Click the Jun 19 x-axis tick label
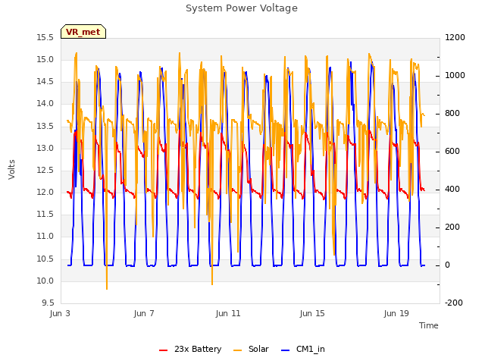 point(396,313)
